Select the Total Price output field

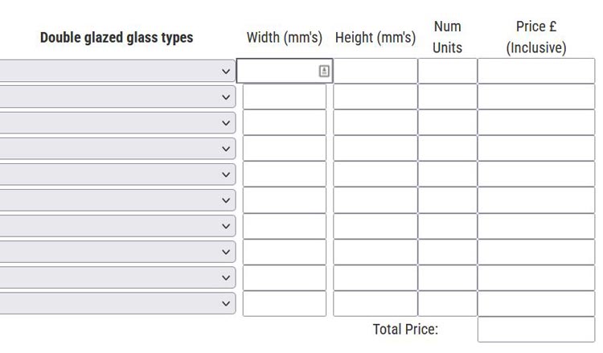[x=535, y=330]
